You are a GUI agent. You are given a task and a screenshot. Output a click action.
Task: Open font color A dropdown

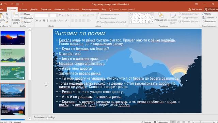click(67, 20)
